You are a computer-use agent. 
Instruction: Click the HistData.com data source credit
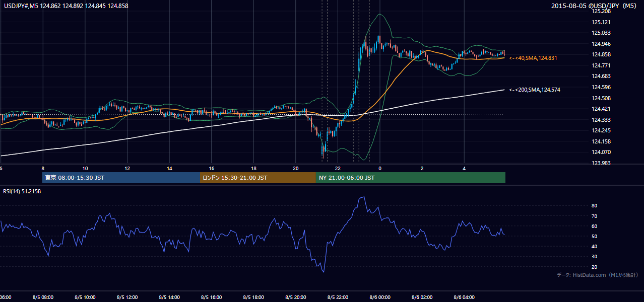597,275
